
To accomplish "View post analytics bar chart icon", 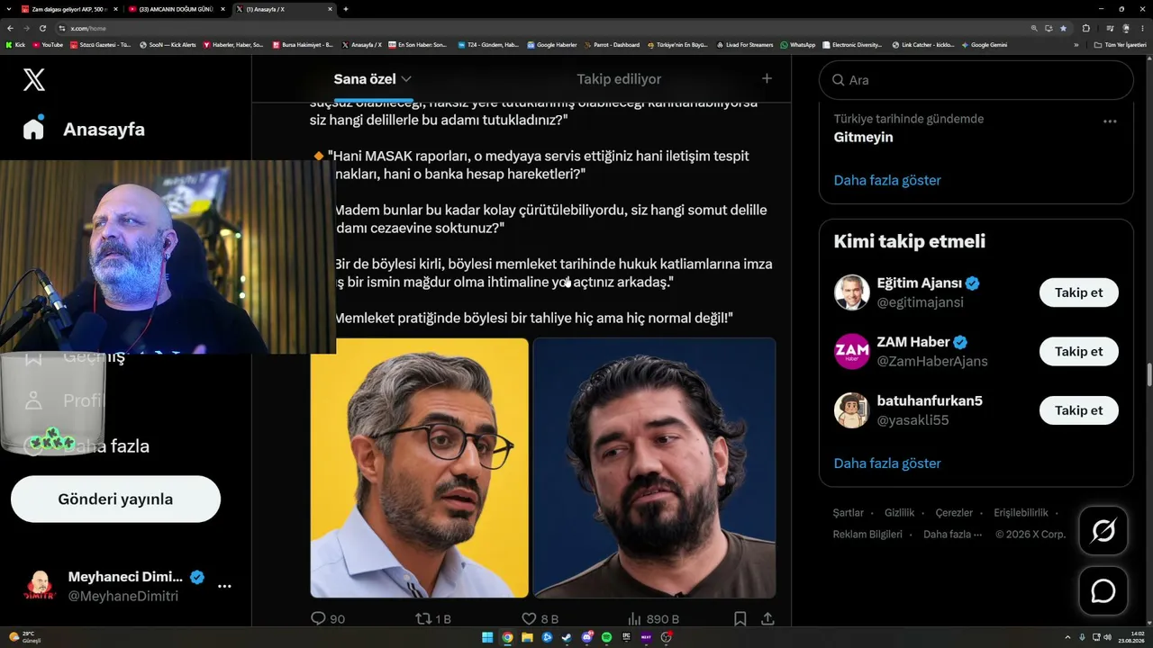I will [634, 618].
